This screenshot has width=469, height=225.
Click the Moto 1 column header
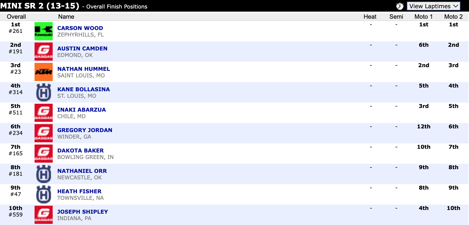pyautogui.click(x=423, y=17)
